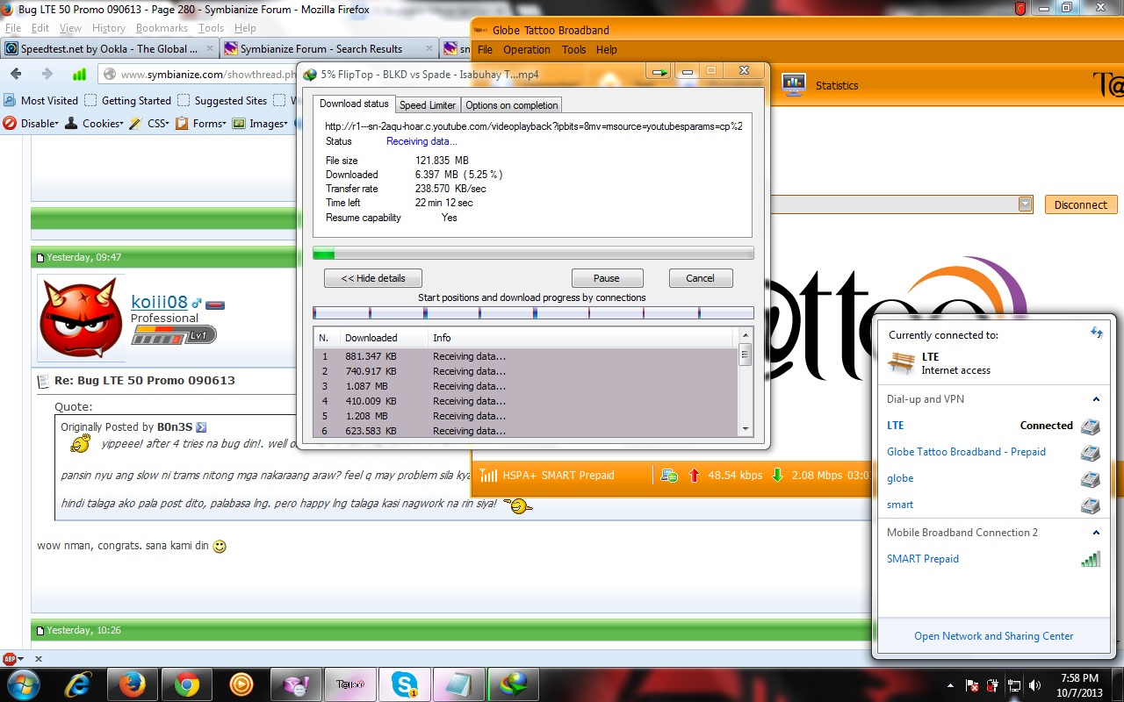Click connections progress segments bar
The image size is (1124, 702).
pos(533,312)
